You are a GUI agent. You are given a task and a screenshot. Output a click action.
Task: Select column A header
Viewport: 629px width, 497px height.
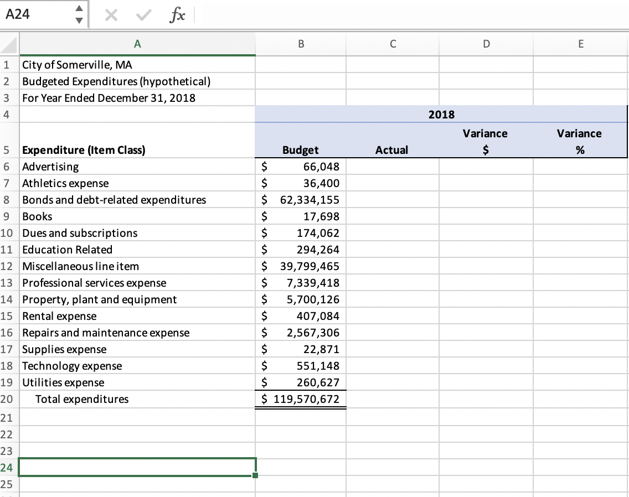click(x=137, y=44)
